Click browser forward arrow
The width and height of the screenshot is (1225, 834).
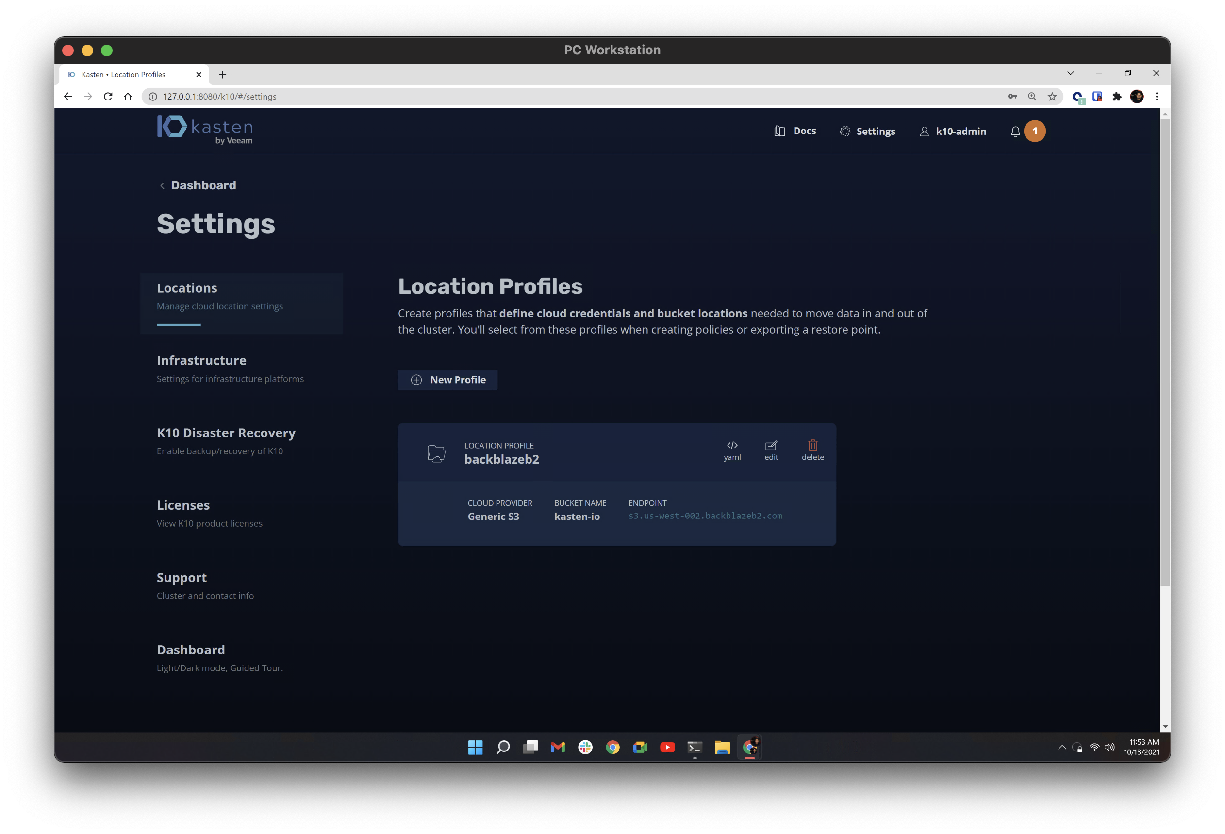pyautogui.click(x=88, y=97)
